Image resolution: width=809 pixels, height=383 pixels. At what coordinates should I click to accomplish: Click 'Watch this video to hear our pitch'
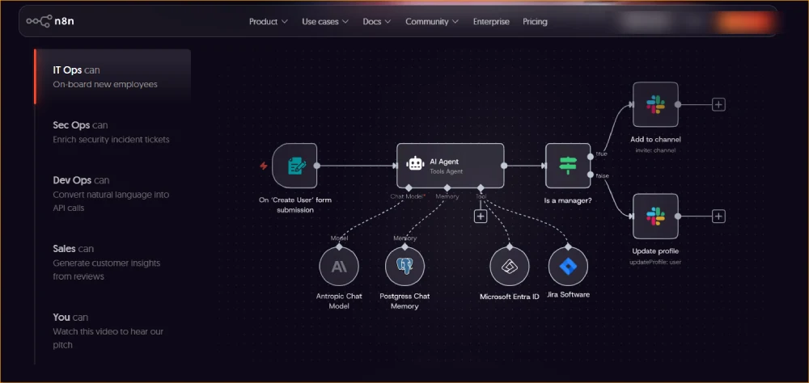pos(108,338)
